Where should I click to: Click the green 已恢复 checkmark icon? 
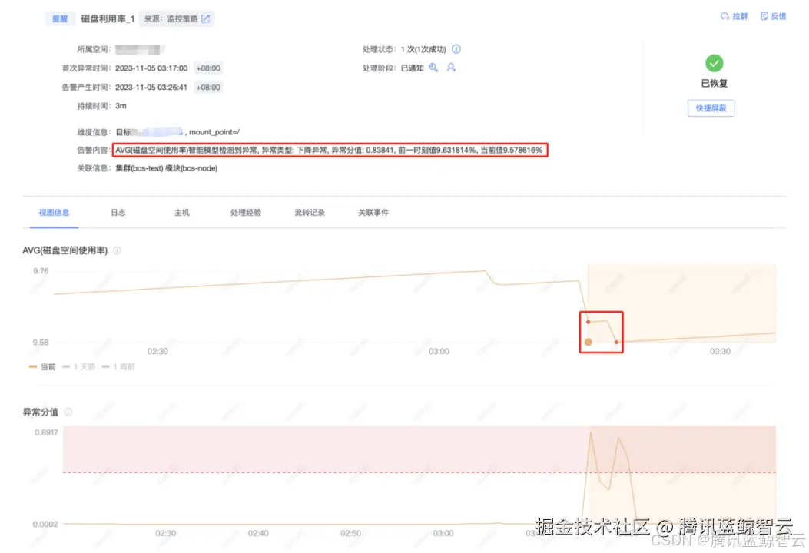click(714, 64)
